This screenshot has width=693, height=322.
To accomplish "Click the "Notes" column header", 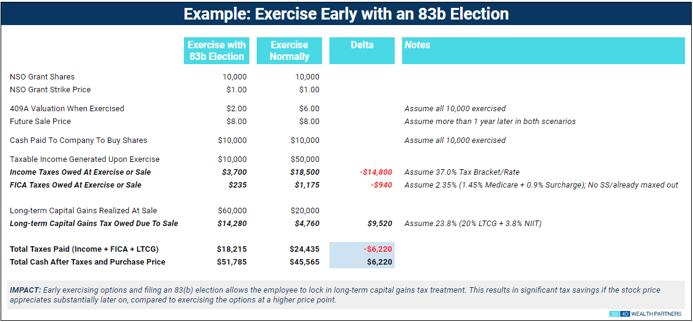I will [417, 45].
